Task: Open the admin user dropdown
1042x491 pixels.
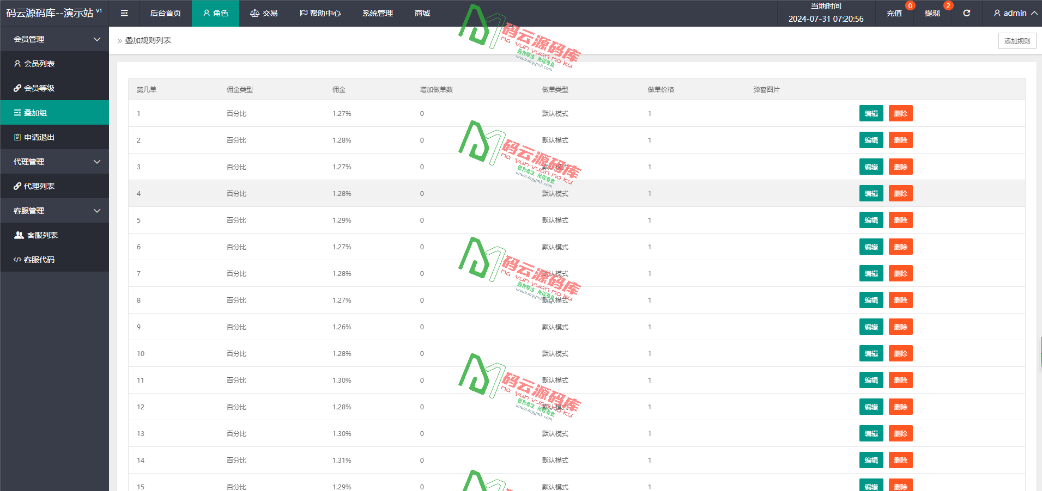Action: (x=1015, y=13)
